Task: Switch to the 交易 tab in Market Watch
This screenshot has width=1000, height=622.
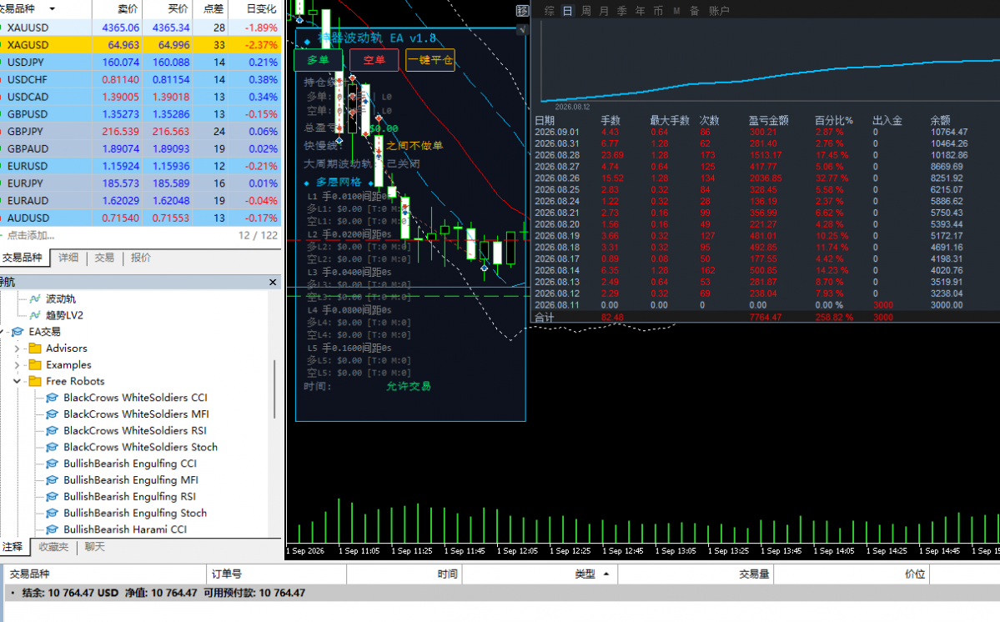Action: point(104,258)
